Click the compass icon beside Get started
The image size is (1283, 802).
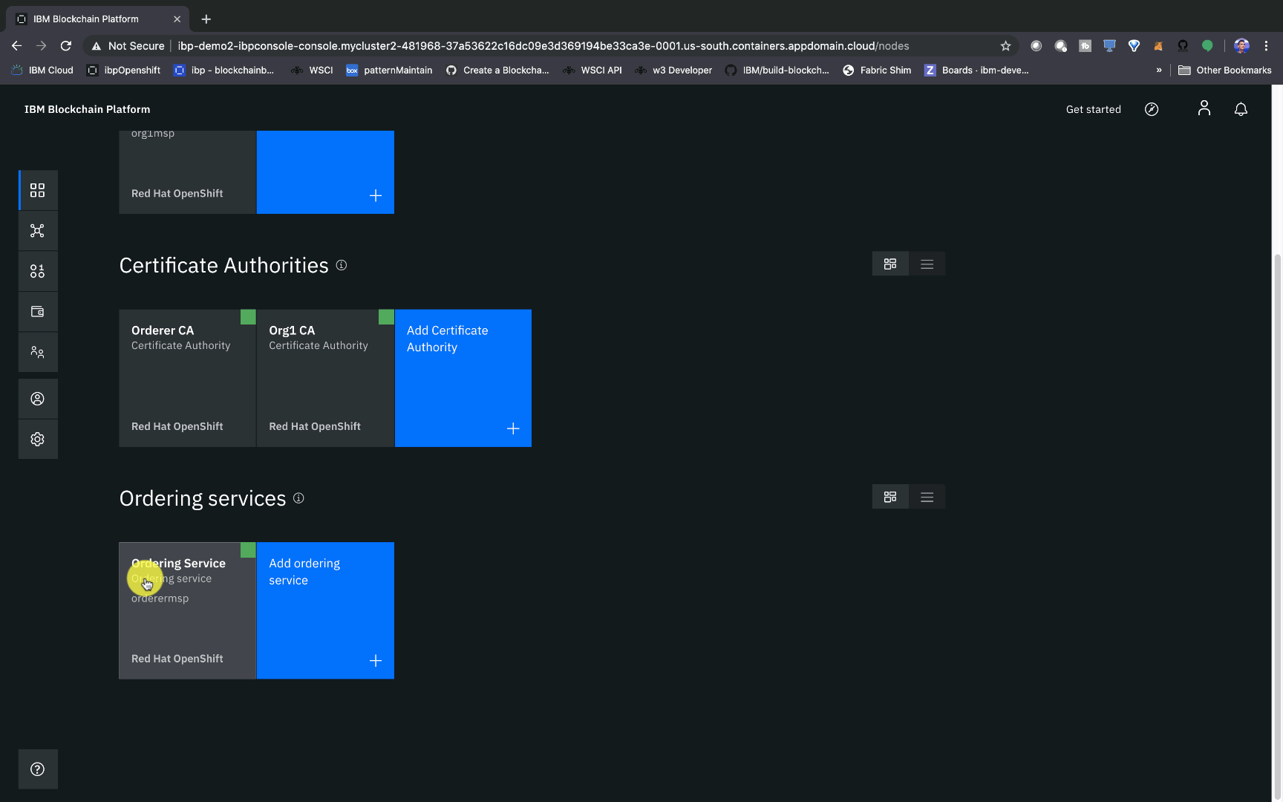(x=1152, y=109)
